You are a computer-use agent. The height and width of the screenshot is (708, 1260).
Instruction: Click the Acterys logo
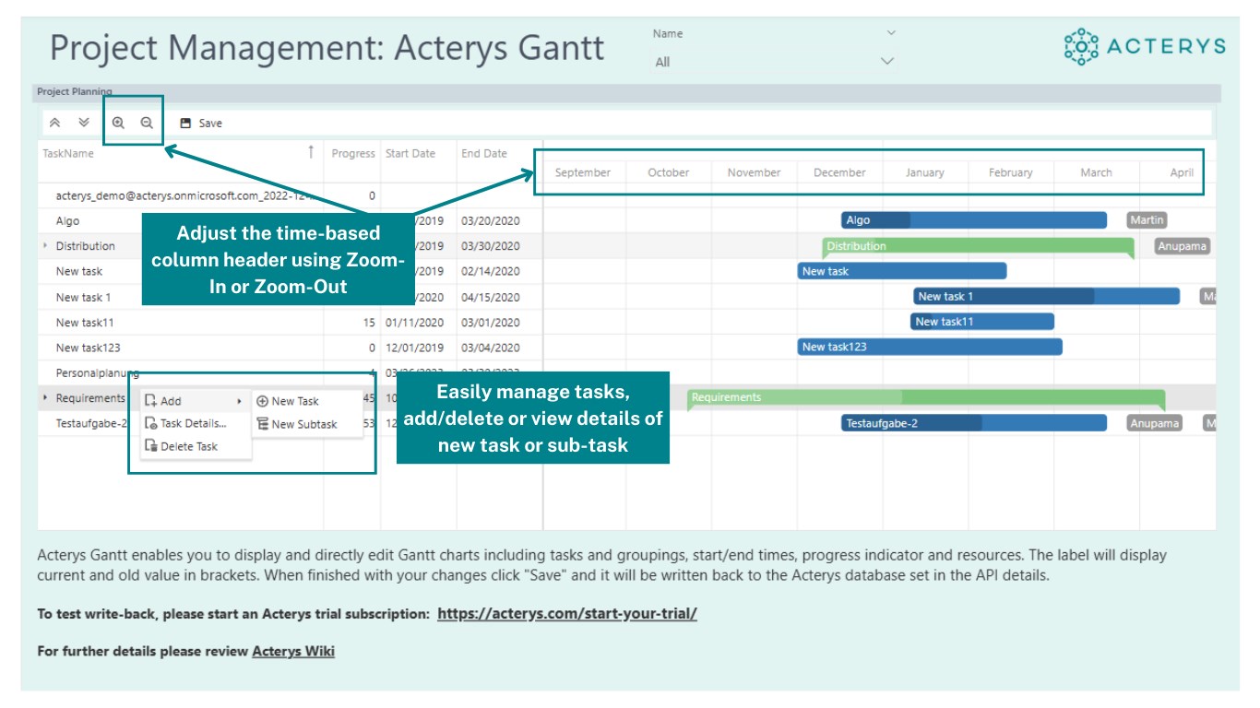coord(1145,46)
